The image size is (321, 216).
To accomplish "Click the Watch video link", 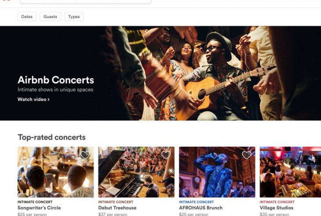I will point(33,99).
